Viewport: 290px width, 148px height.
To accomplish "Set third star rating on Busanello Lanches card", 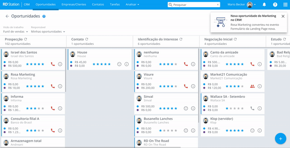I will coord(168,131).
